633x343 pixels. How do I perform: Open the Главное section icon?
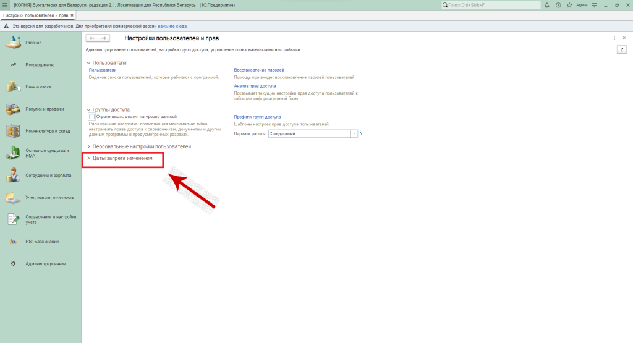(x=13, y=42)
